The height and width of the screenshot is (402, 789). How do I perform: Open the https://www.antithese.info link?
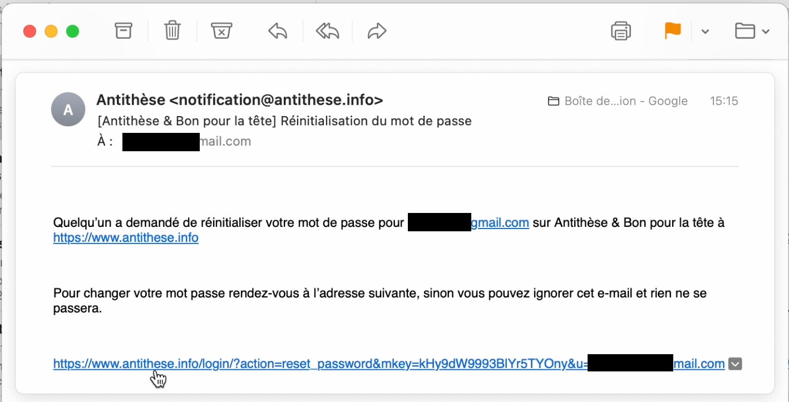click(x=126, y=238)
